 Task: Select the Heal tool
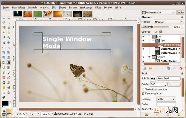[4, 87]
